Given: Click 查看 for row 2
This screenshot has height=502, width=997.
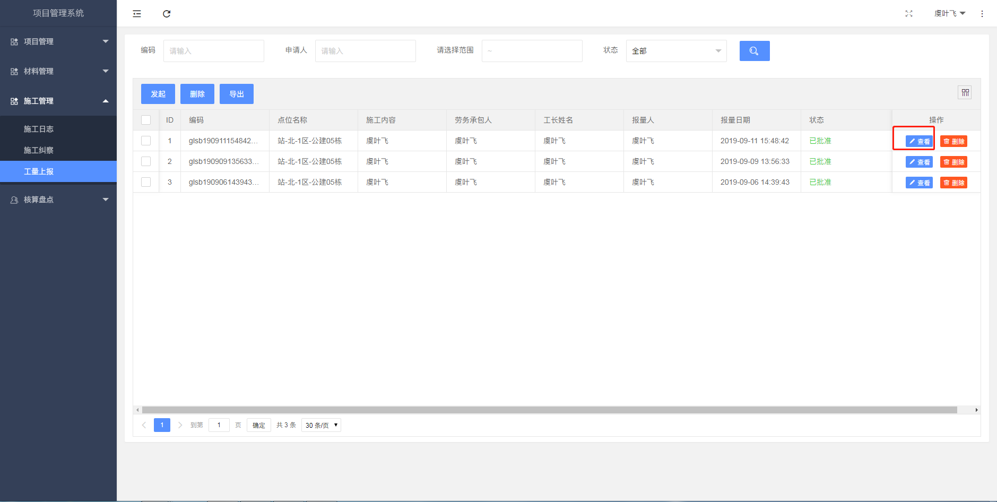Looking at the screenshot, I should [x=919, y=162].
